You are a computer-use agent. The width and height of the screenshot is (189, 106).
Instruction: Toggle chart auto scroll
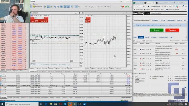point(65,6)
